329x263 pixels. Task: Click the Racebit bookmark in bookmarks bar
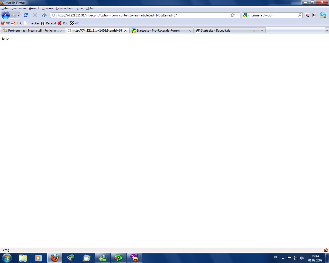[x=49, y=23]
